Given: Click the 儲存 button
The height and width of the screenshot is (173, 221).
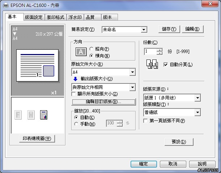Looking at the screenshot, I should coord(169,29).
